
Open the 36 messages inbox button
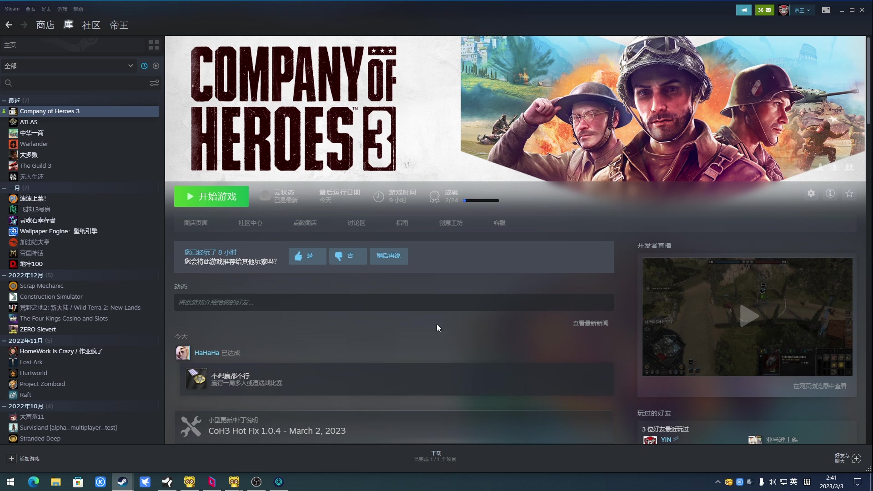pyautogui.click(x=764, y=10)
